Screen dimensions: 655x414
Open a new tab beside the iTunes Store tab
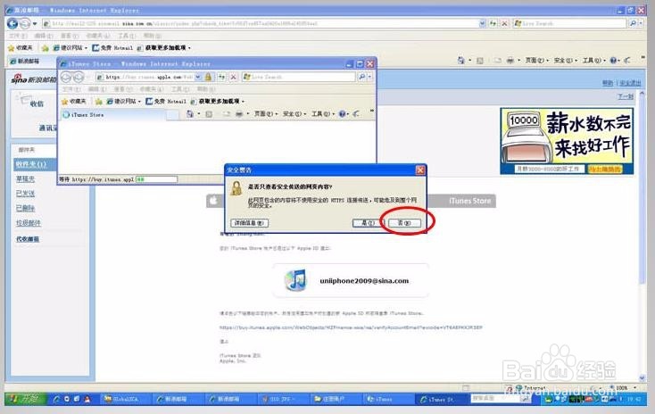[x=172, y=114]
